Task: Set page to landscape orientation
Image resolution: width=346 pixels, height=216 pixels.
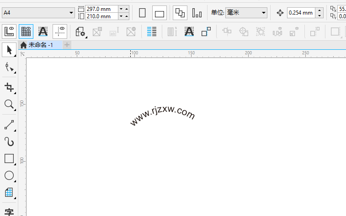Action: pos(160,13)
